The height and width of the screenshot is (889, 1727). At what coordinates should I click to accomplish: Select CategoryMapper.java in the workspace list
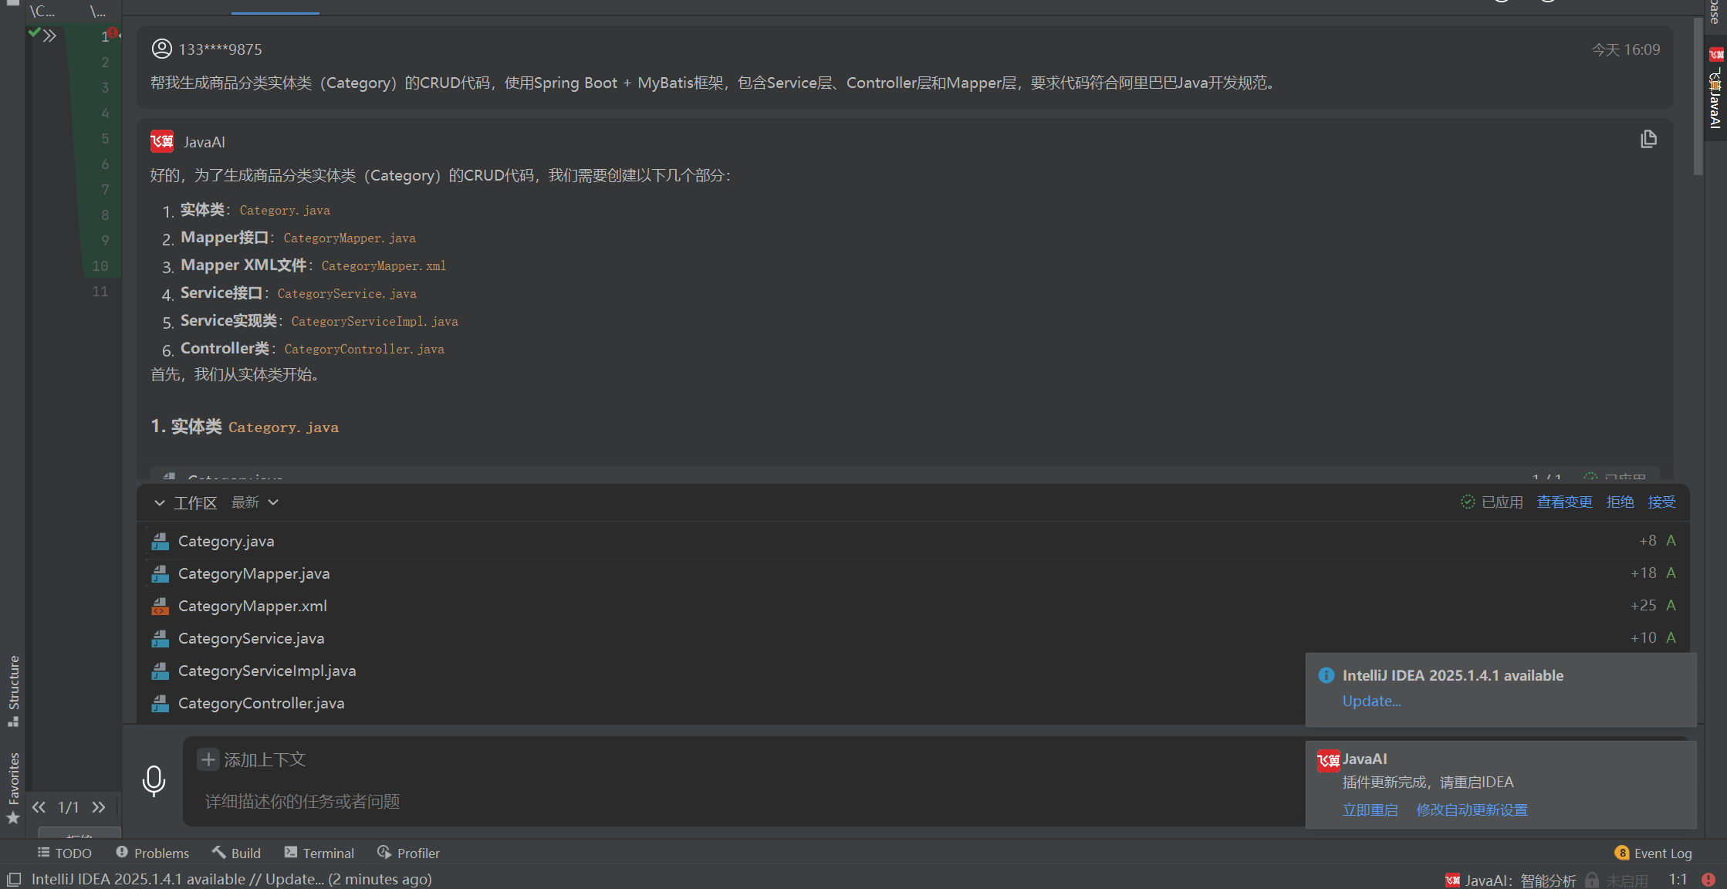pyautogui.click(x=912, y=573)
